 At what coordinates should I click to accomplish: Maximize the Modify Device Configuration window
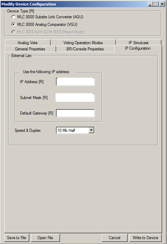click(156, 4)
